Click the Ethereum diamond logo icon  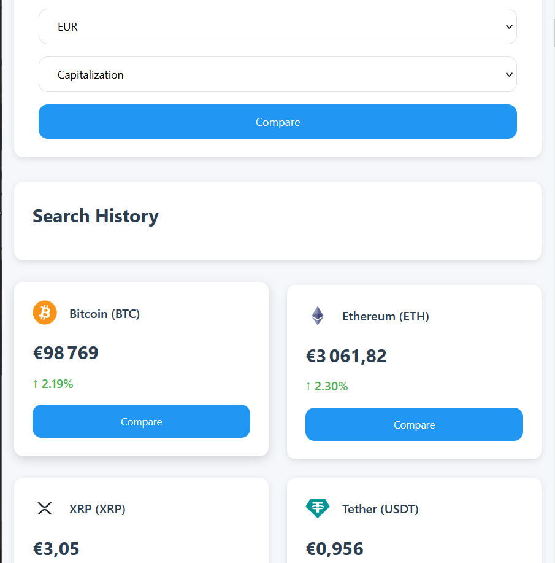point(317,316)
